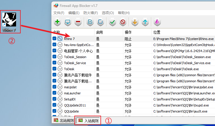Switch to the 出站规则 tab

(x=63, y=121)
